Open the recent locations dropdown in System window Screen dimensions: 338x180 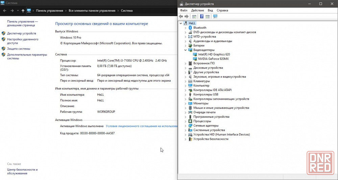(18, 10)
